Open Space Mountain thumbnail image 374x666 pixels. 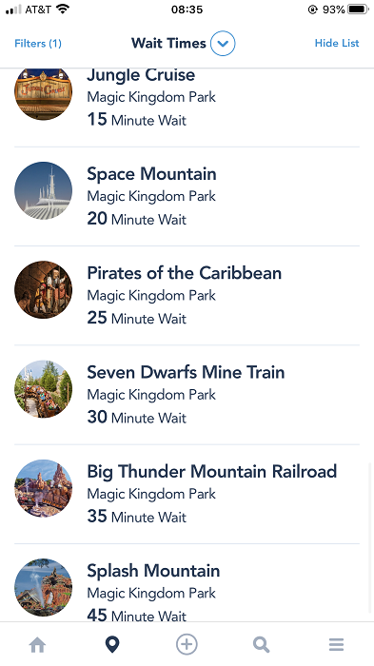44,190
